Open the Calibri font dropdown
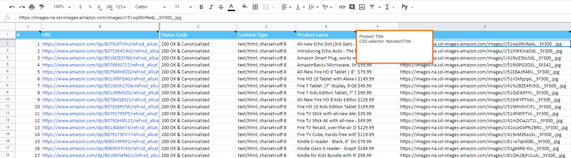571x158 pixels. coord(150,7)
